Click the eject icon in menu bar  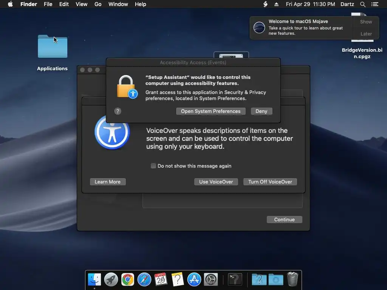[x=276, y=4]
